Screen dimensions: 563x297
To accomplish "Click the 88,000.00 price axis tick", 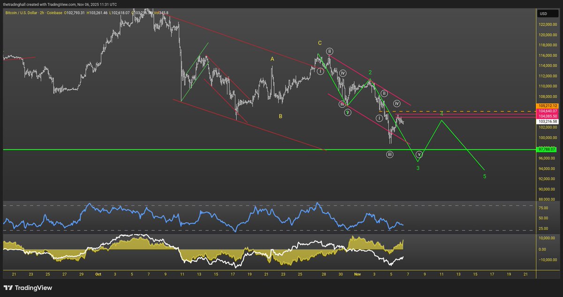I will click(x=548, y=199).
